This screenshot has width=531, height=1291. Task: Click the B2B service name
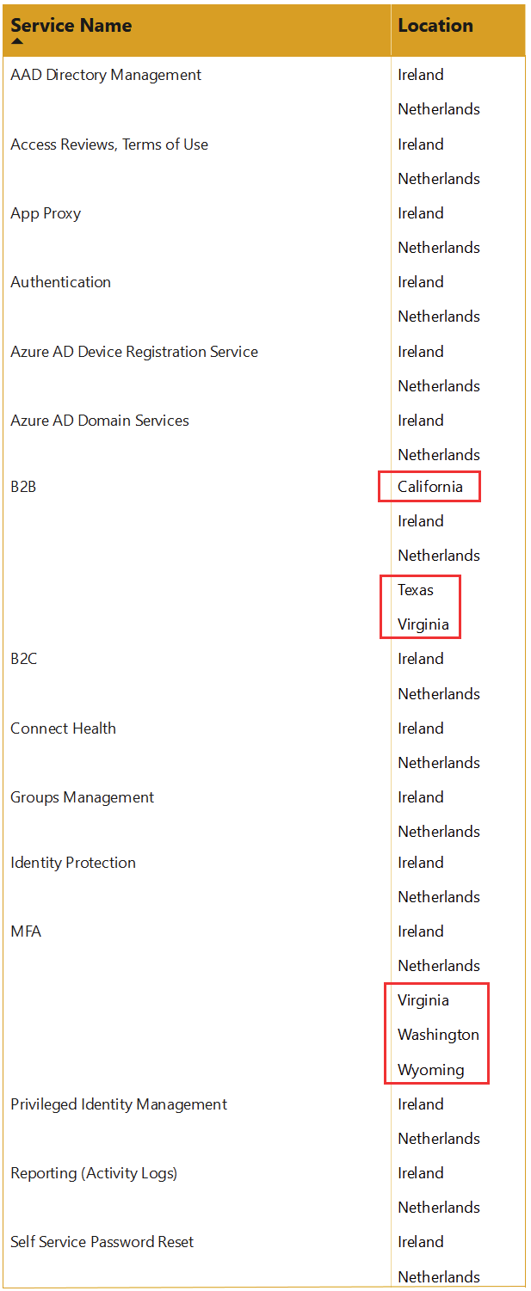(x=23, y=487)
